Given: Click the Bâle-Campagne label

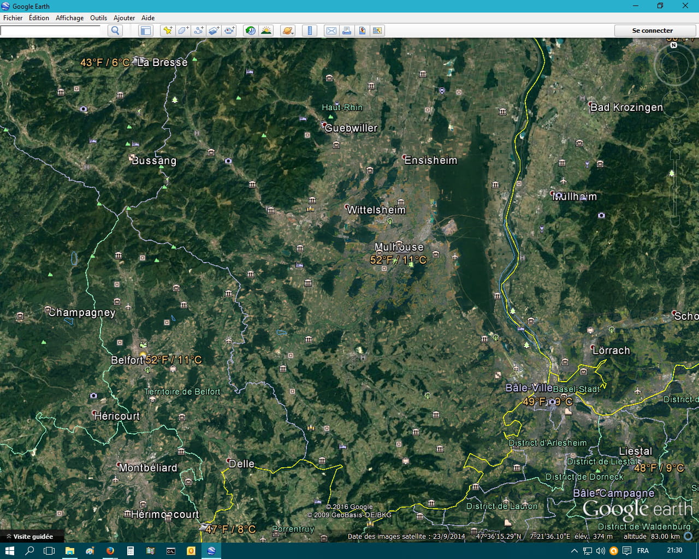Looking at the screenshot, I should [x=613, y=493].
